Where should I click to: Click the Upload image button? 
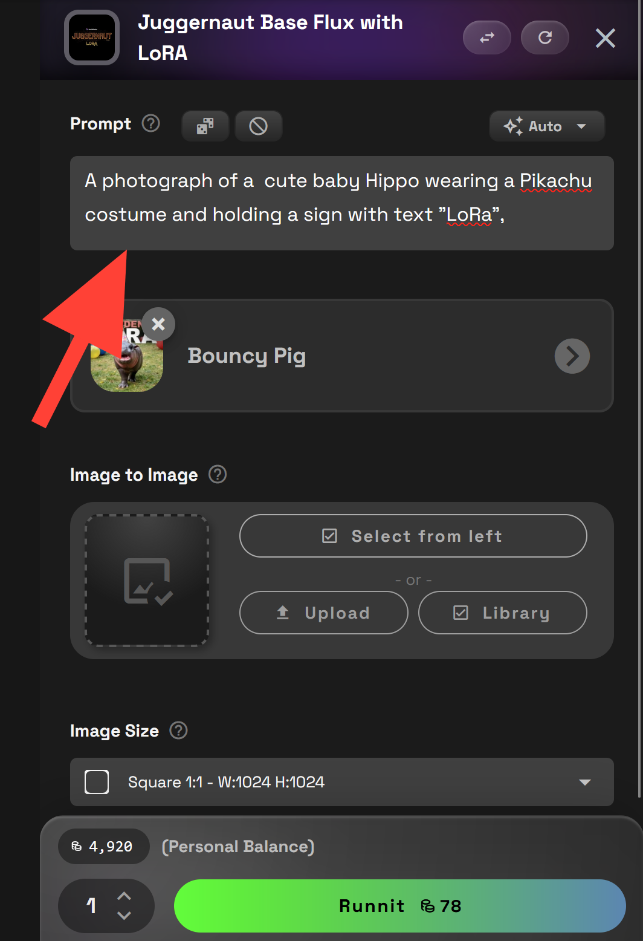pyautogui.click(x=323, y=613)
